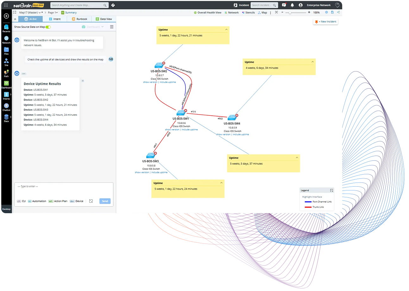Click US-BOS-SW4 switch icon on map
The image size is (409, 291).
(232, 117)
